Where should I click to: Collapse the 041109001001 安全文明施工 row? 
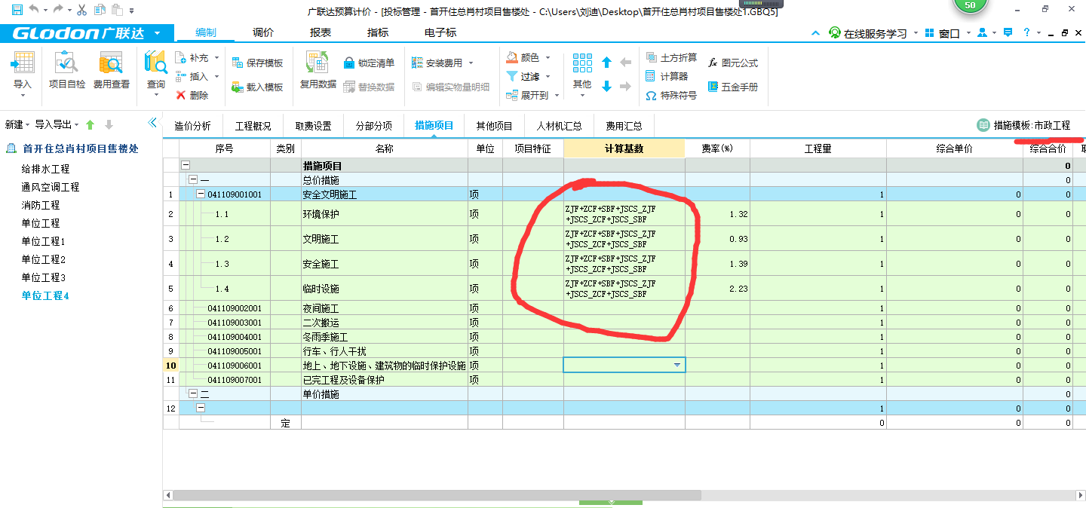pyautogui.click(x=201, y=194)
